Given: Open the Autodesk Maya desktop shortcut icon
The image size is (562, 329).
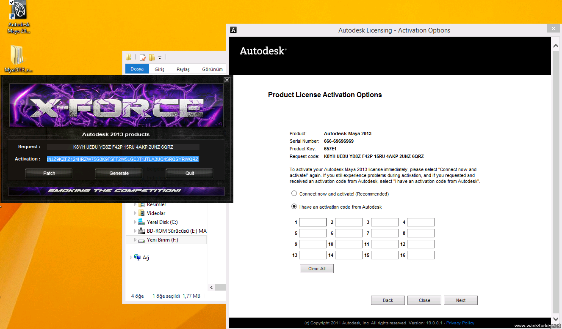Looking at the screenshot, I should (18, 10).
